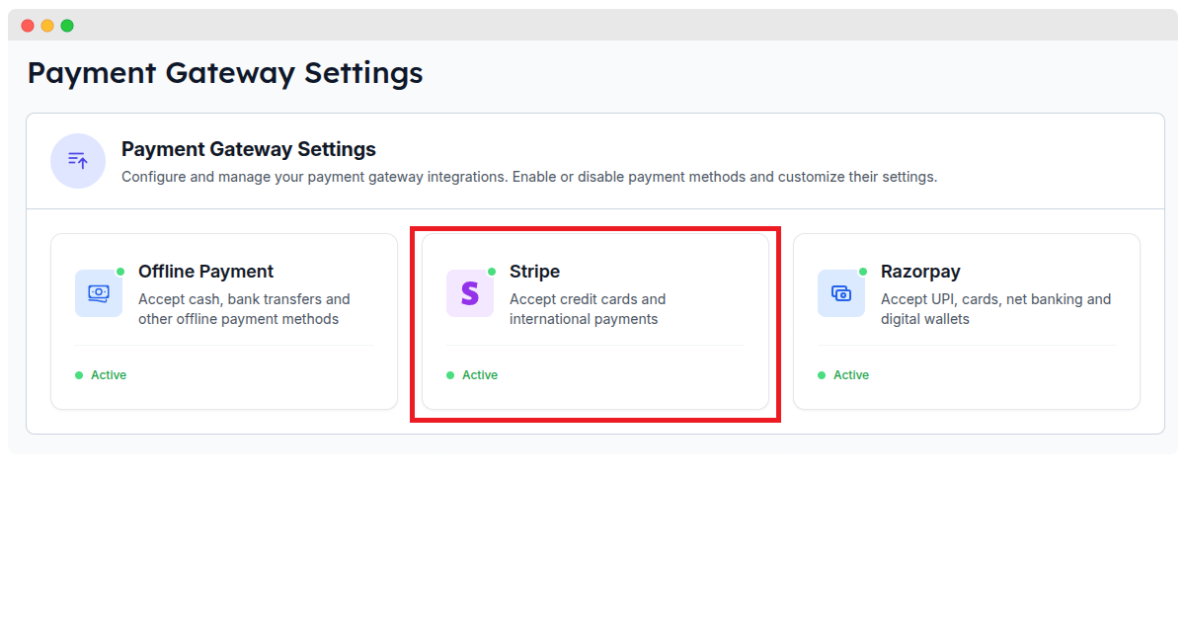Click the Payment Gateway Settings section heading
Image resolution: width=1186 pixels, height=640 pixels.
(x=249, y=149)
